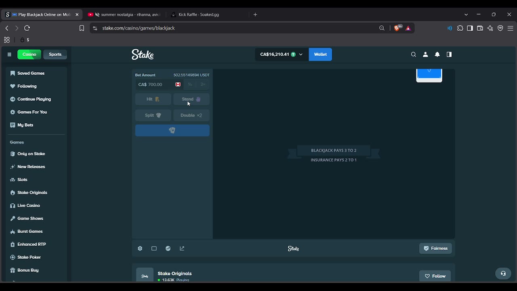Click the Split button
This screenshot has height=291, width=517.
pyautogui.click(x=153, y=115)
